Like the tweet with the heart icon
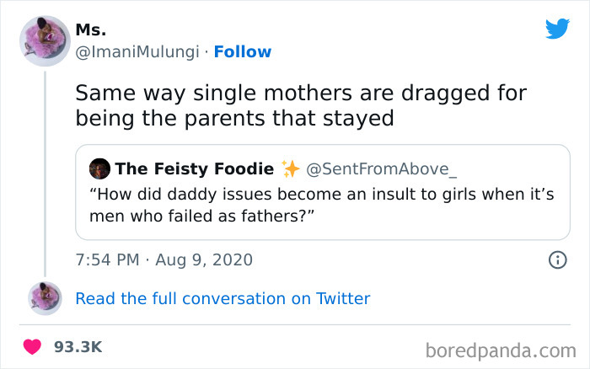This screenshot has height=369, width=590. [x=34, y=346]
